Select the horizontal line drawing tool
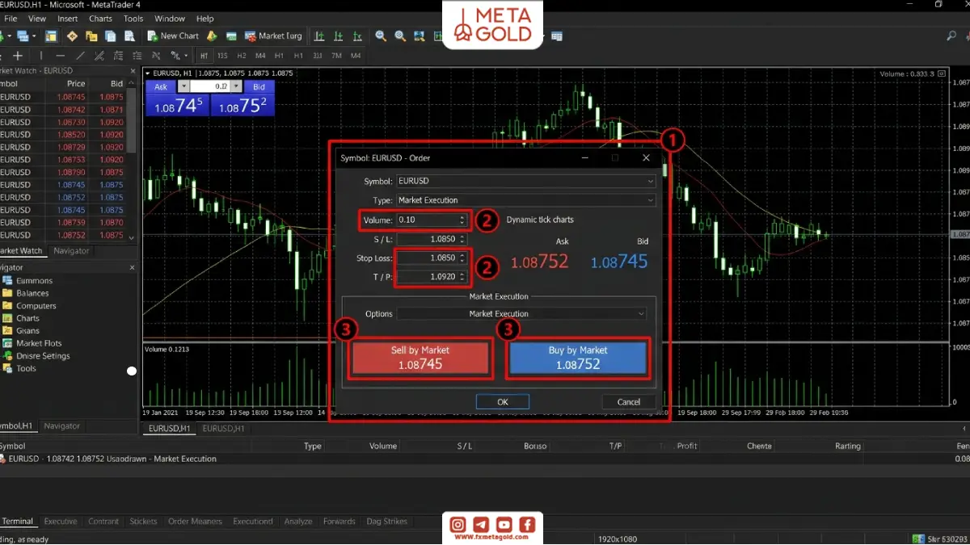Image resolution: width=970 pixels, height=545 pixels. [60, 56]
